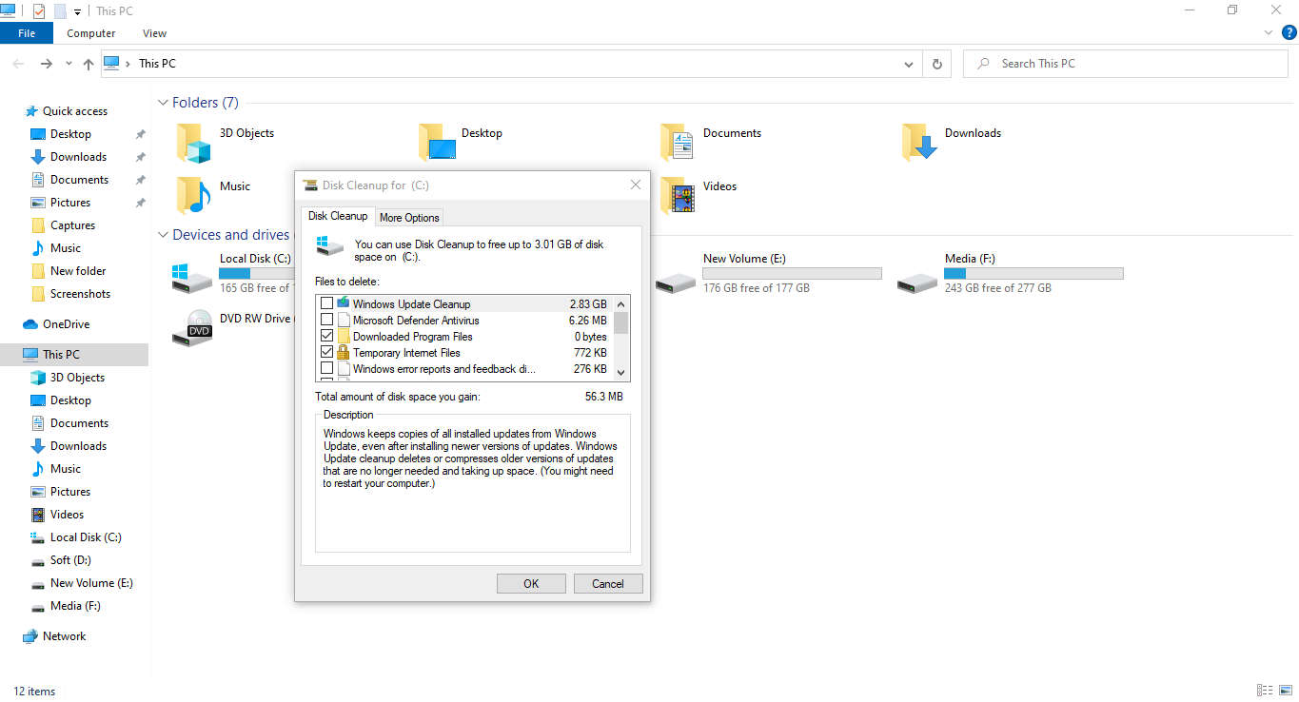Viewport: 1299px width, 702px height.
Task: Switch to the More Options tab
Action: coord(409,218)
